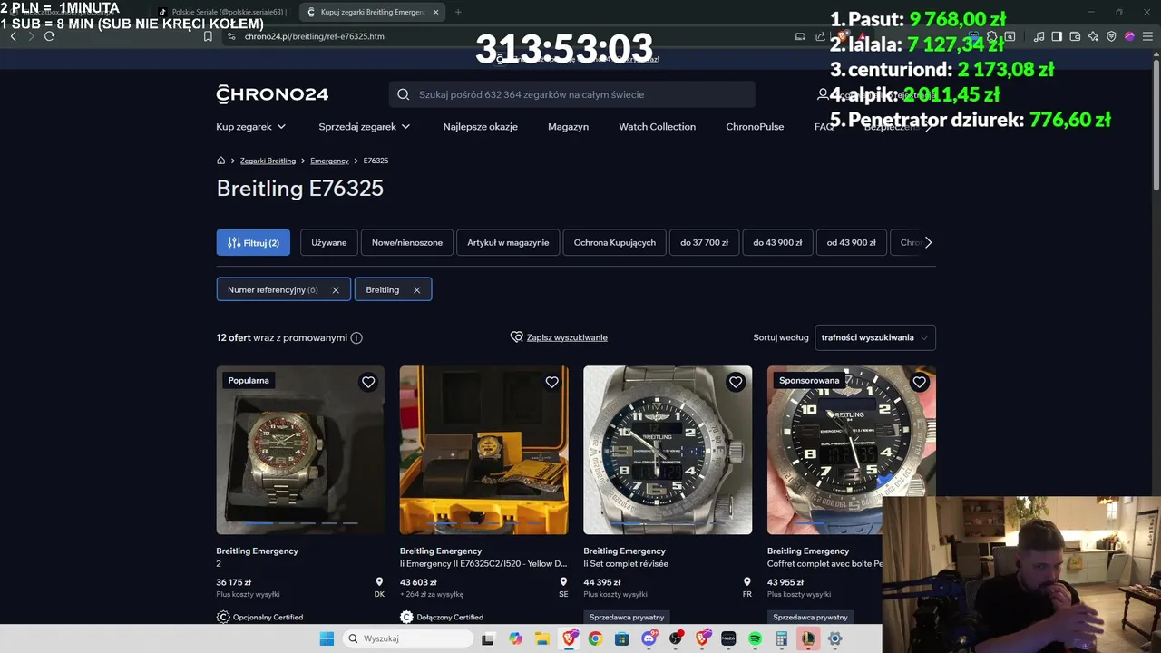Open File Explorer from the taskbar
Image resolution: width=1161 pixels, height=653 pixels.
click(x=541, y=638)
